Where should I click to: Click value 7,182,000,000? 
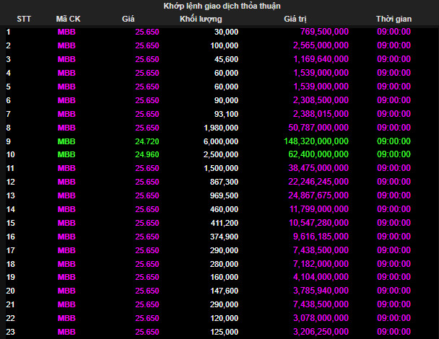point(321,264)
